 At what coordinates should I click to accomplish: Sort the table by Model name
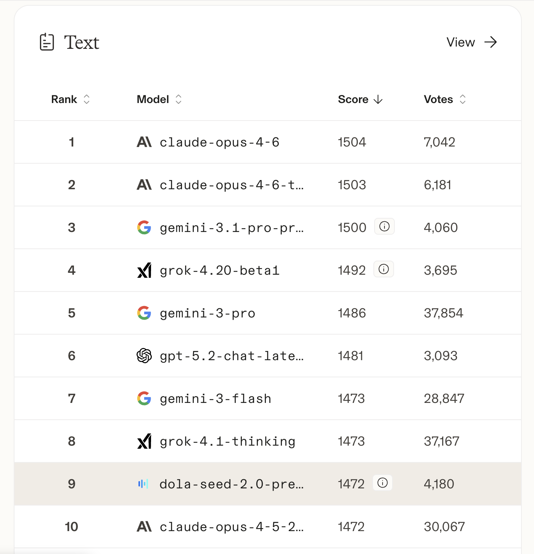(178, 100)
